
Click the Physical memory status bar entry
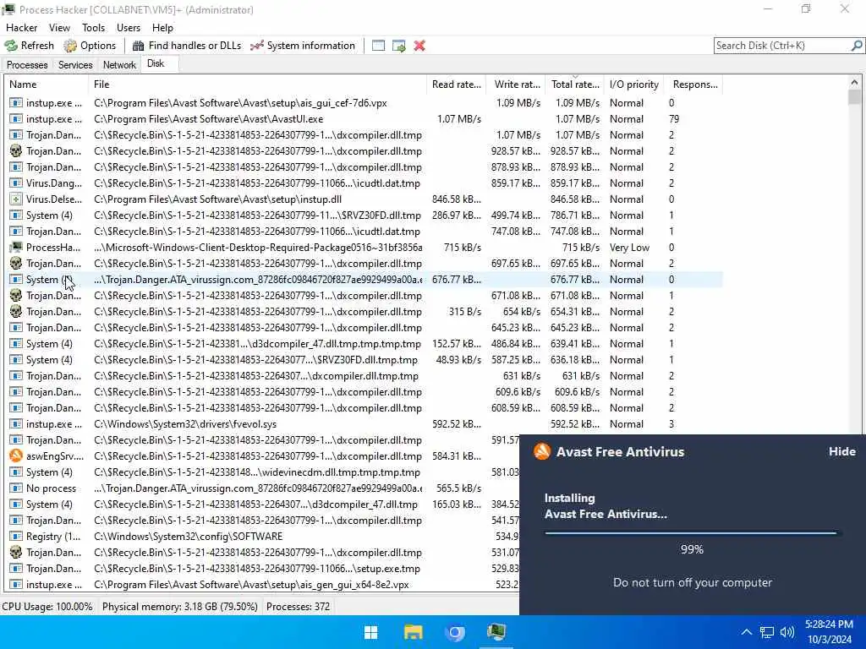click(179, 607)
